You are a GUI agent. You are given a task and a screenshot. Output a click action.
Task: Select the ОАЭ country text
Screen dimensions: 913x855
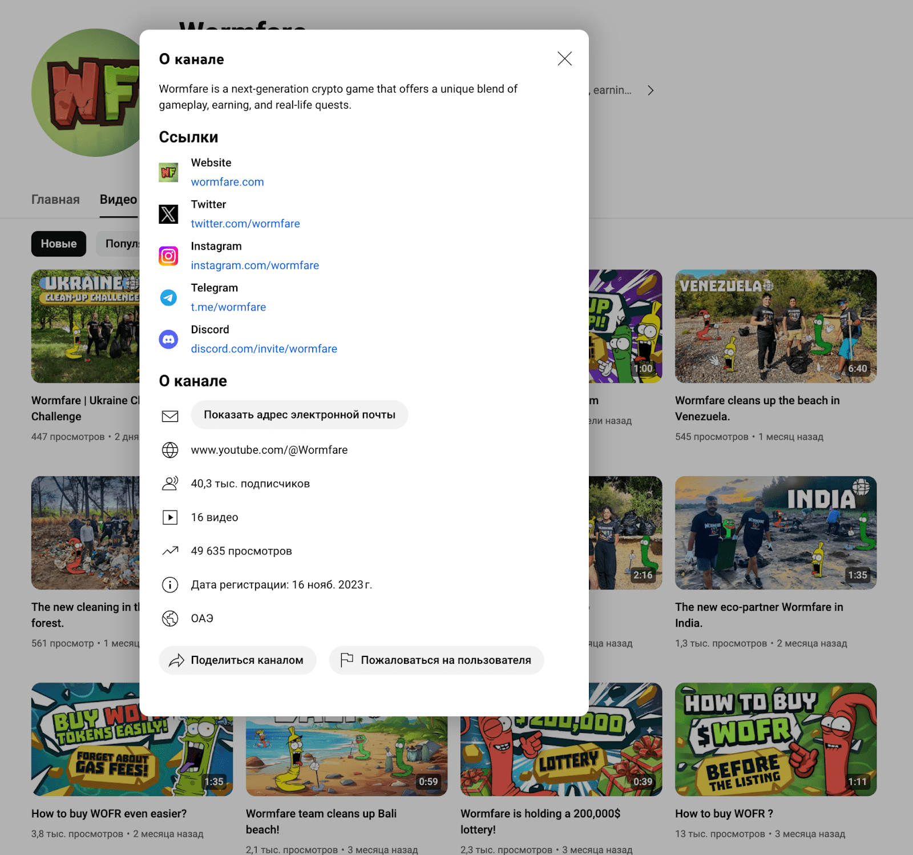pos(202,618)
